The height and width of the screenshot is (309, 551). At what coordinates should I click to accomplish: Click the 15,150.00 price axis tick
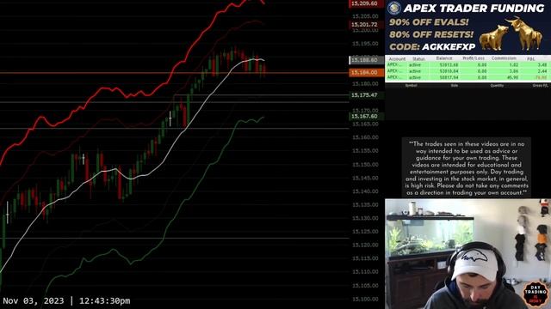[365, 164]
